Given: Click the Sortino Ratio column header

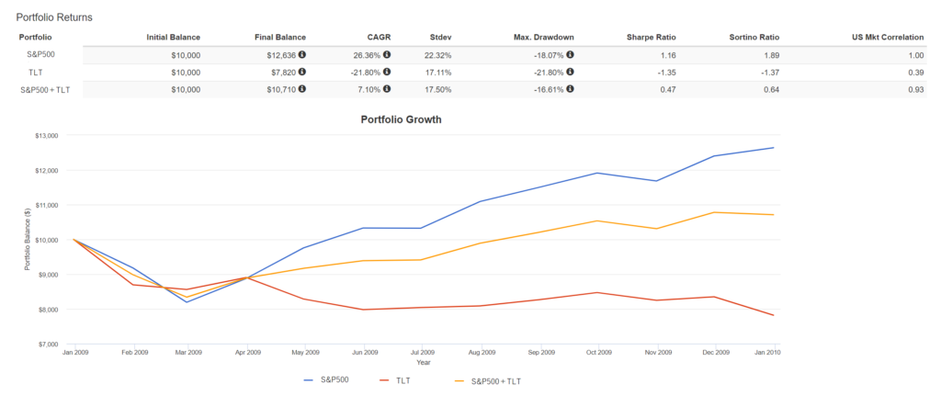Looking at the screenshot, I should (x=755, y=38).
